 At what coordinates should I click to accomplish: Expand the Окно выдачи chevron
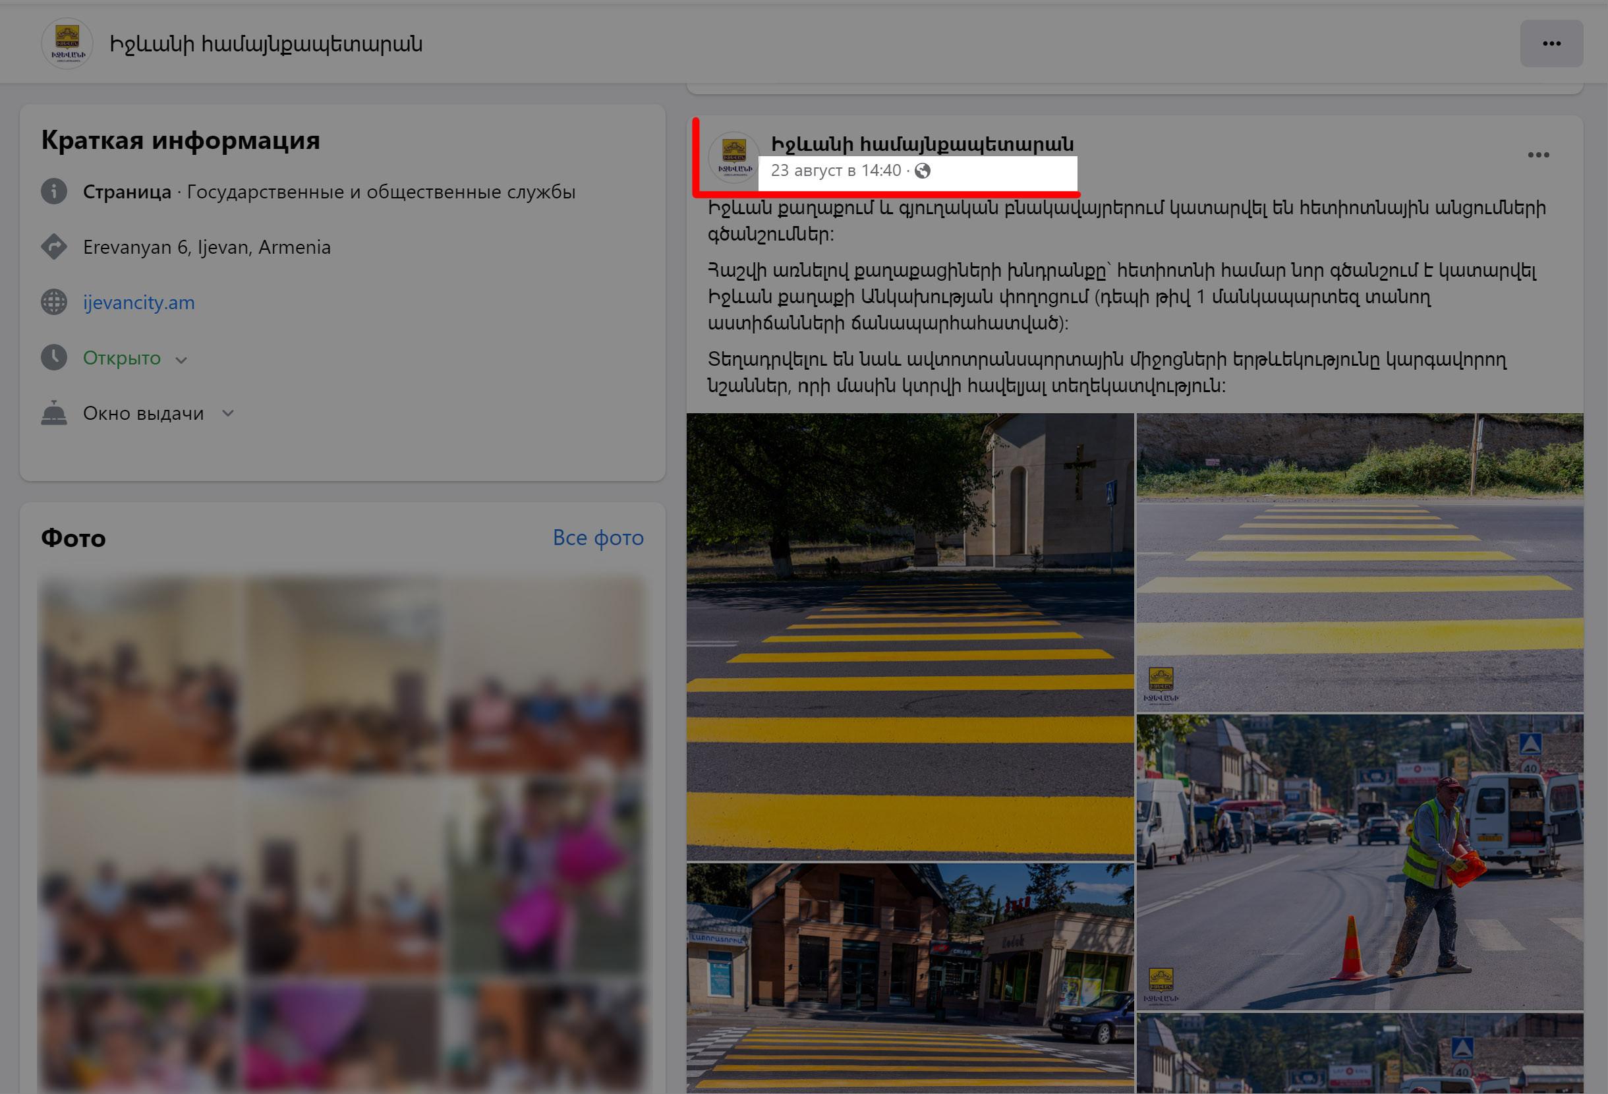tap(227, 414)
